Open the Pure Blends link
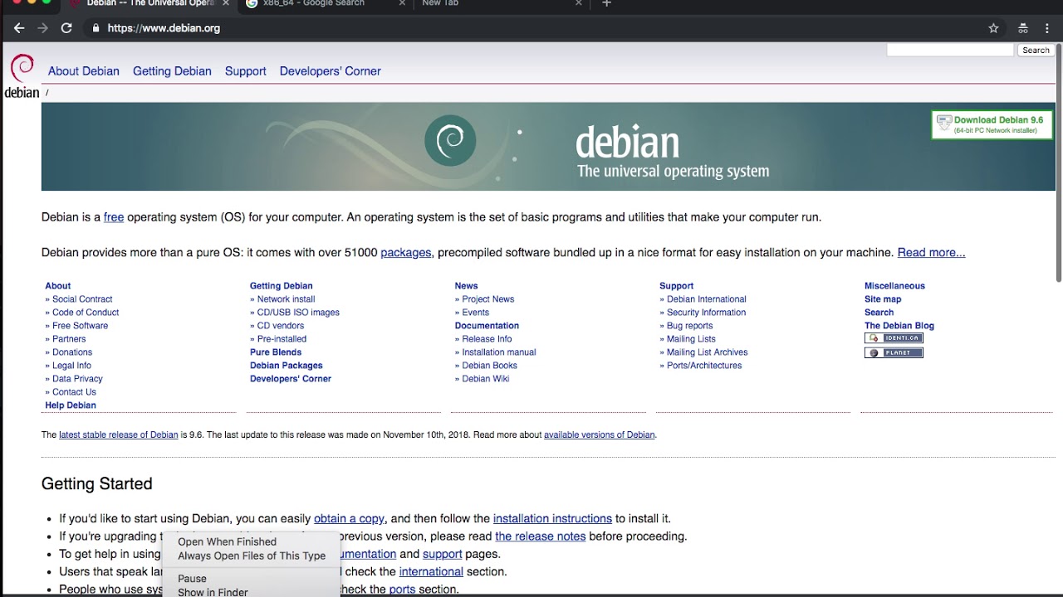 coord(276,352)
